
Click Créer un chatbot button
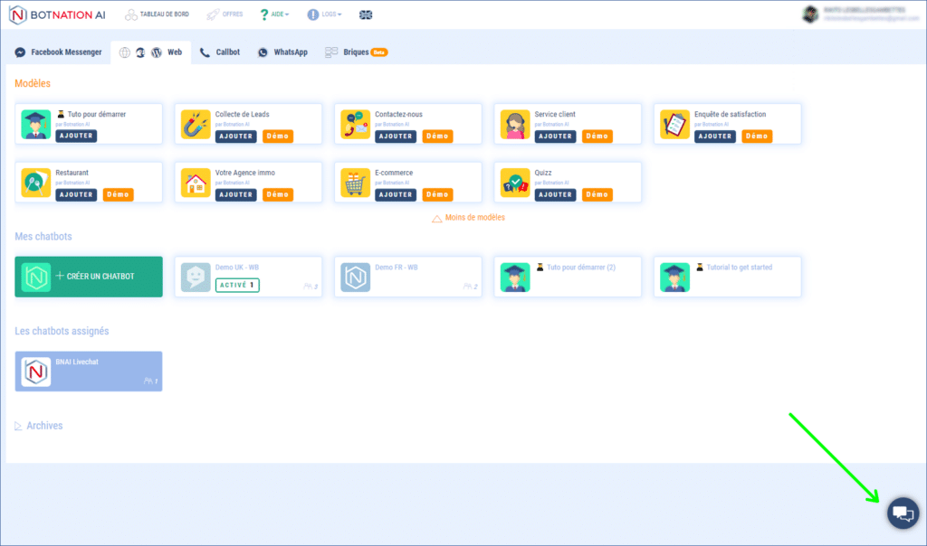(89, 276)
